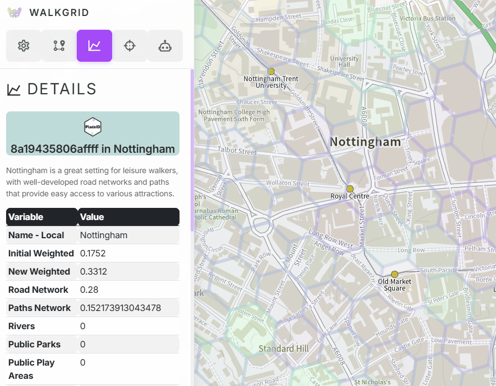
Task: Click the PlaceID hexagon badge
Action: pyautogui.click(x=93, y=127)
